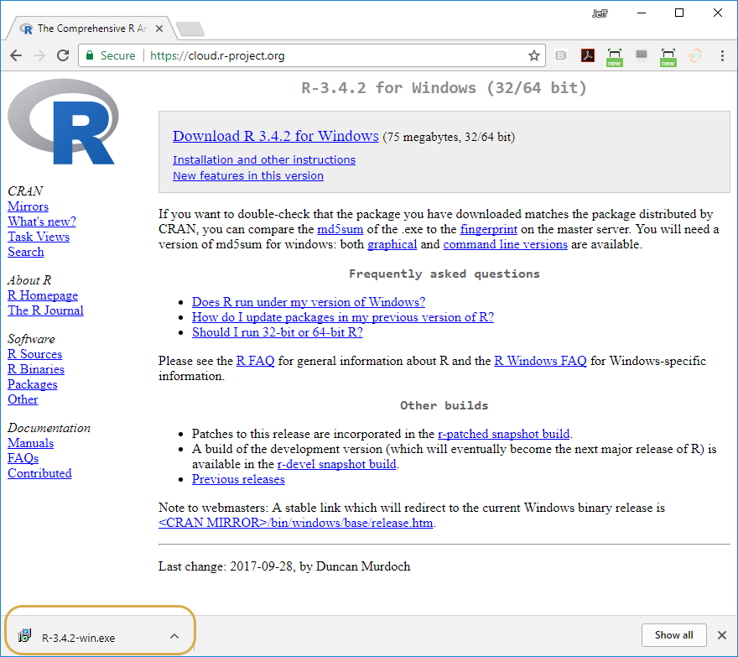Click the green Secure padlock icon

[89, 55]
